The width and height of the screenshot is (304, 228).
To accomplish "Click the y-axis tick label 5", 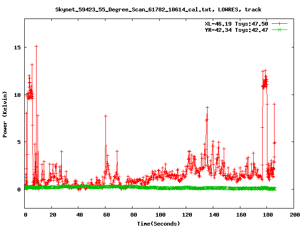I will point(19,142).
